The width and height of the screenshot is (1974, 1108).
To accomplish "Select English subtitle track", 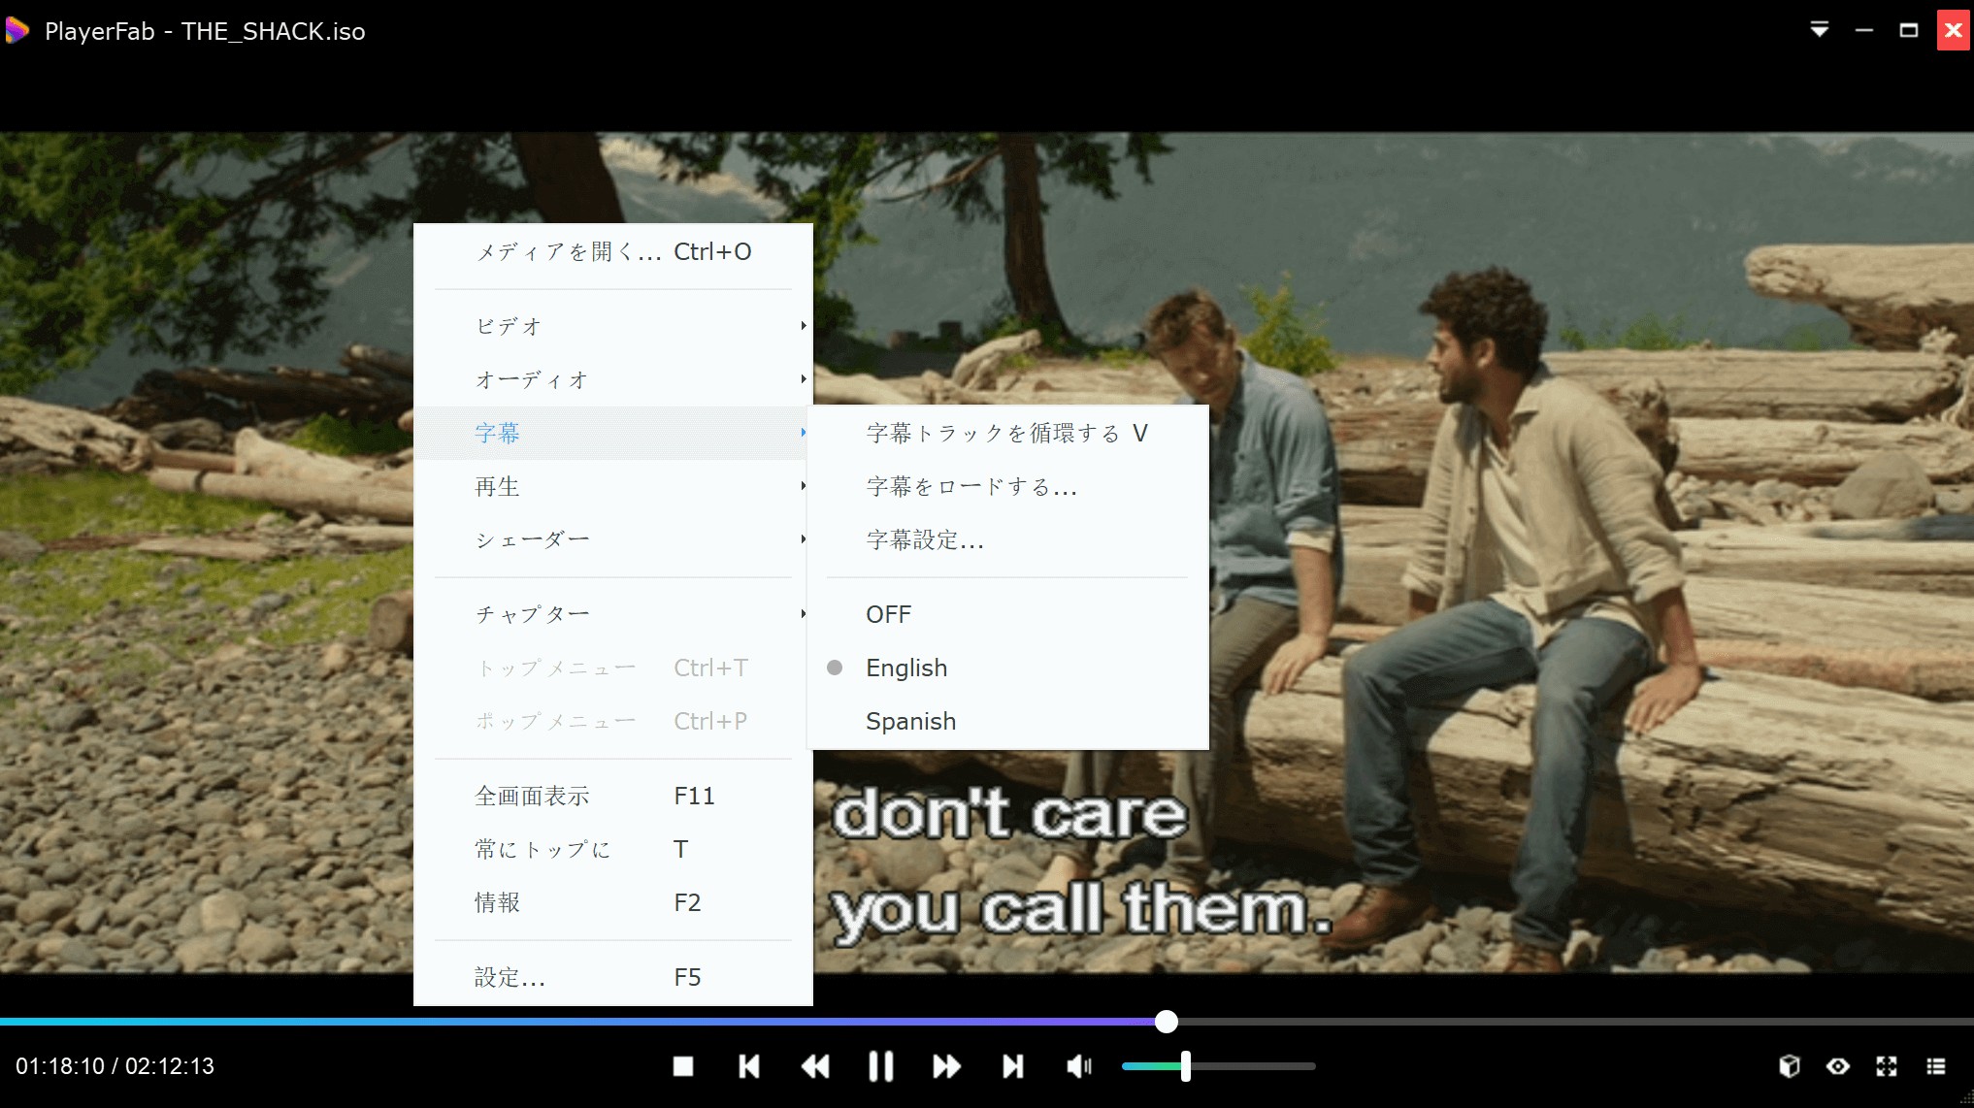I will coord(1008,668).
